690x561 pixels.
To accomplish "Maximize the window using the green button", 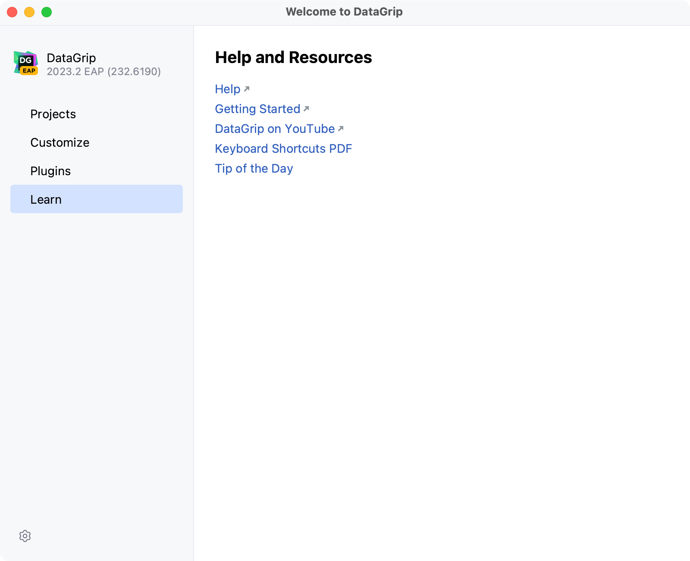I will pyautogui.click(x=47, y=12).
